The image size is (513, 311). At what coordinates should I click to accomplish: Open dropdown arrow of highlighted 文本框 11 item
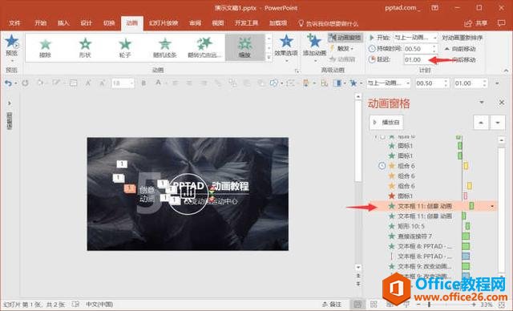492,206
